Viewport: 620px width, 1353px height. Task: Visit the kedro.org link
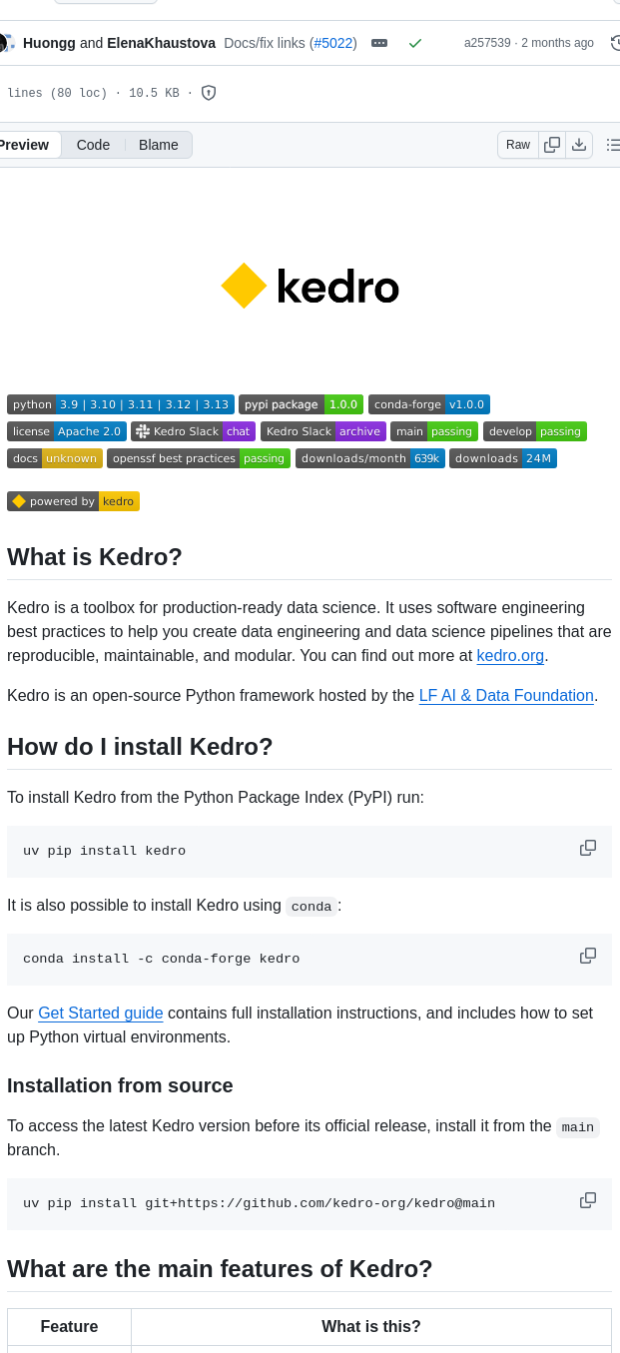click(510, 656)
